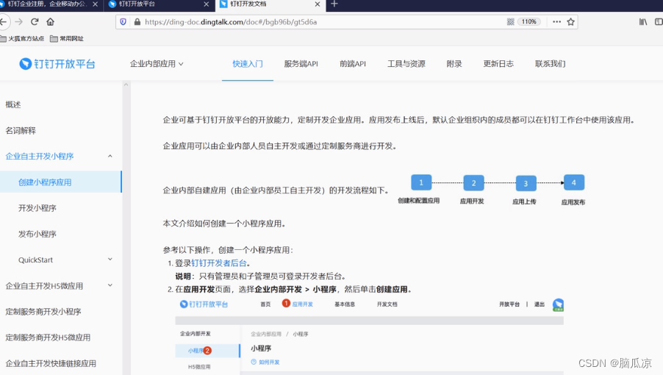Close the 钉钉开放平台 tab
Viewport: 663px width, 375px height.
tap(206, 4)
